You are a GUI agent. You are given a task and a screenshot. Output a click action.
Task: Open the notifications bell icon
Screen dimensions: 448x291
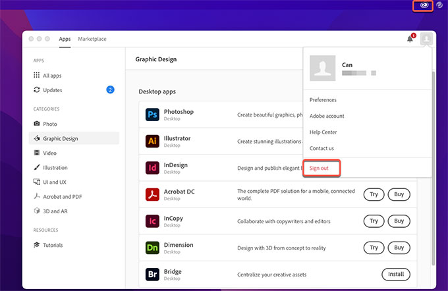coord(410,39)
